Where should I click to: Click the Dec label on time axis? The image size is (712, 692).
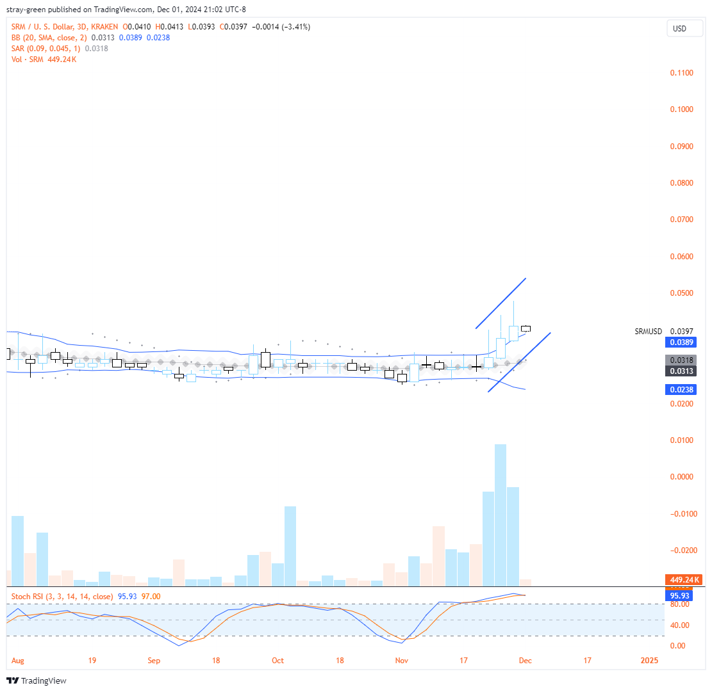(x=526, y=660)
